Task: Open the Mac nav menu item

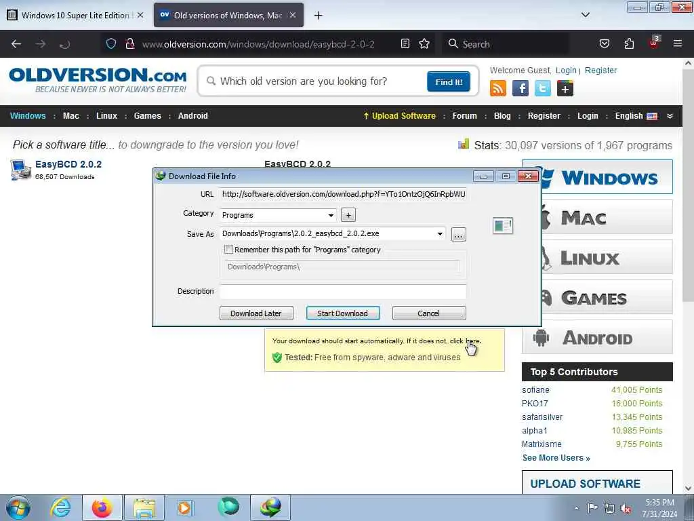Action: (70, 115)
